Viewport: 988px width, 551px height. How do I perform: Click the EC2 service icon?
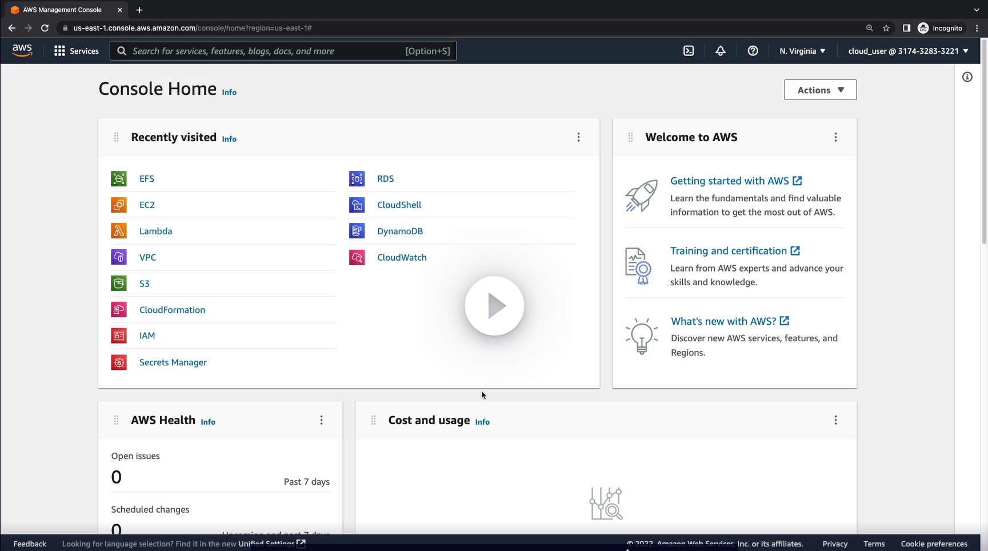(x=119, y=205)
